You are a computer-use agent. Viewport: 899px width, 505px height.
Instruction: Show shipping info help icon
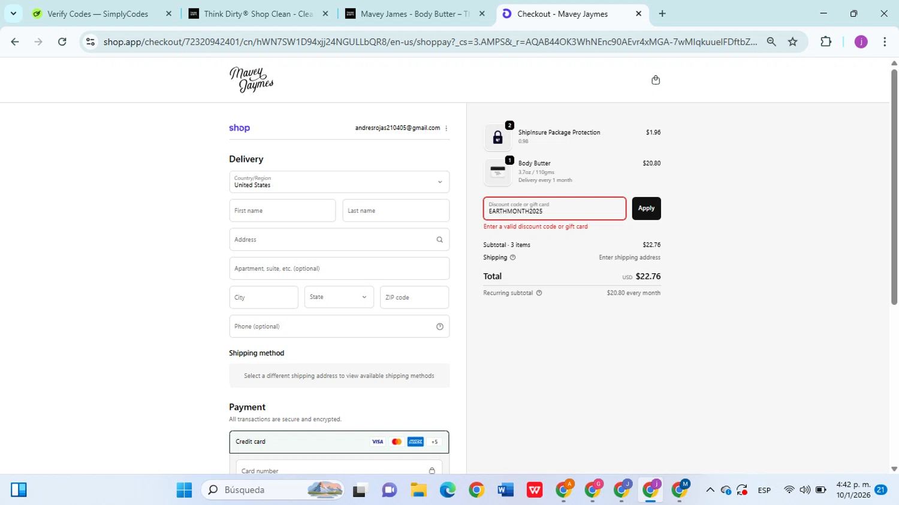(512, 258)
